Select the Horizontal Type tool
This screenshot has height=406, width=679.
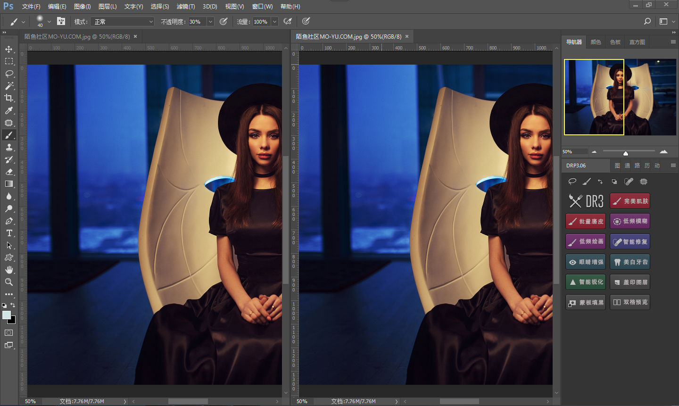(x=9, y=233)
